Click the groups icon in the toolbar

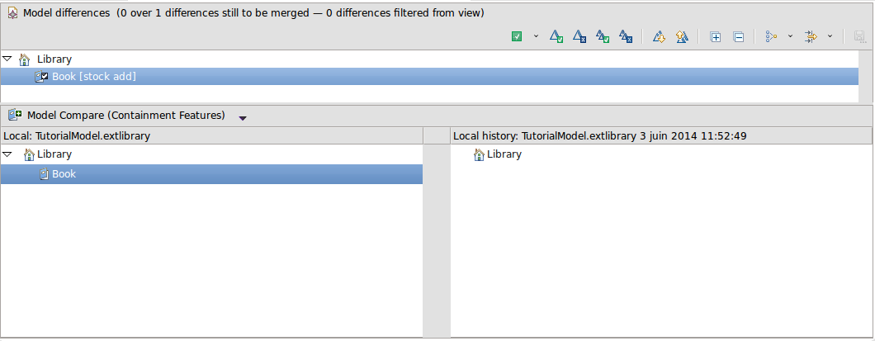[x=772, y=36]
